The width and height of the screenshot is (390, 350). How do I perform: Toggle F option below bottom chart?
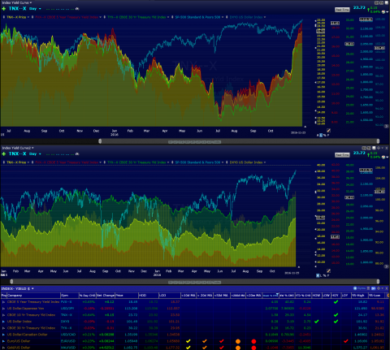(328, 275)
